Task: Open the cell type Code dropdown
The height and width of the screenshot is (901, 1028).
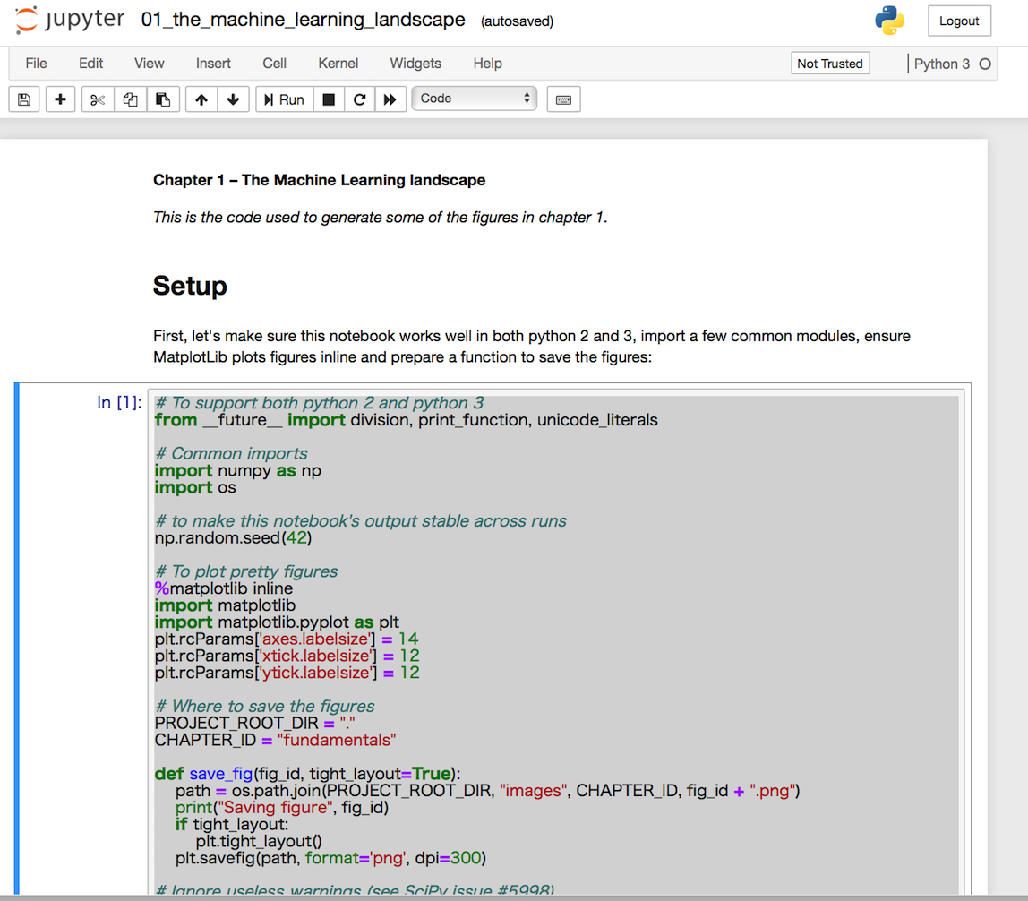Action: [x=474, y=99]
